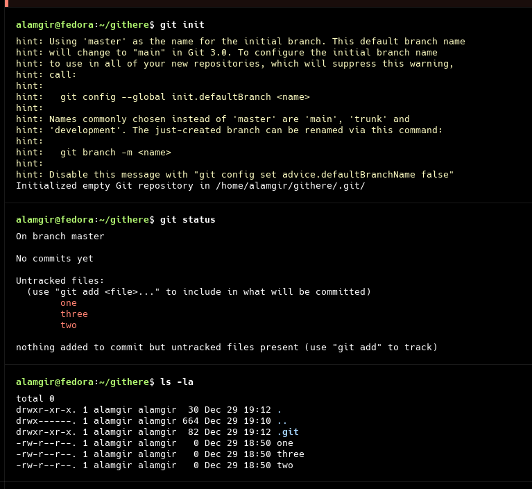Click the ".." parent directory entry
This screenshot has height=489, width=532.
click(x=282, y=421)
